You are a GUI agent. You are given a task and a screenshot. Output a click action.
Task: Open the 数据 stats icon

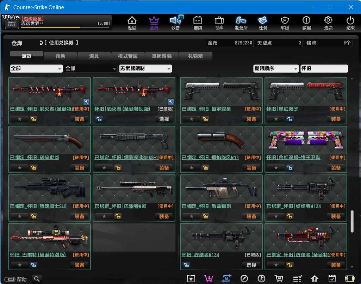coord(306,23)
